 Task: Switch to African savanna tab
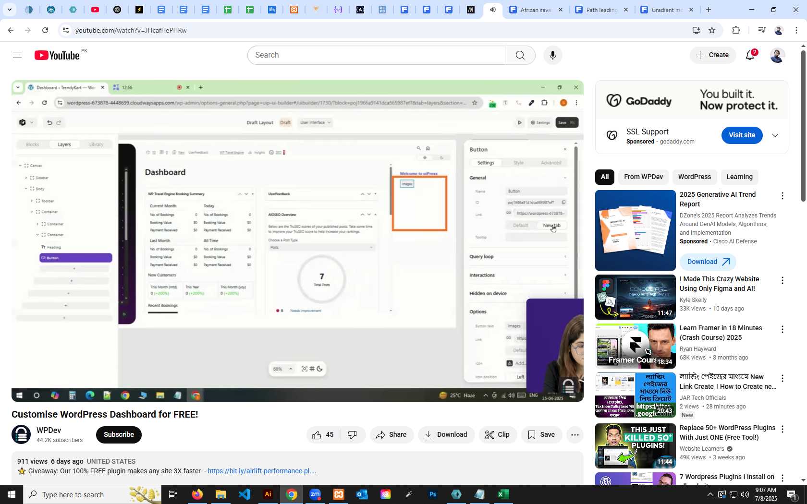[536, 10]
